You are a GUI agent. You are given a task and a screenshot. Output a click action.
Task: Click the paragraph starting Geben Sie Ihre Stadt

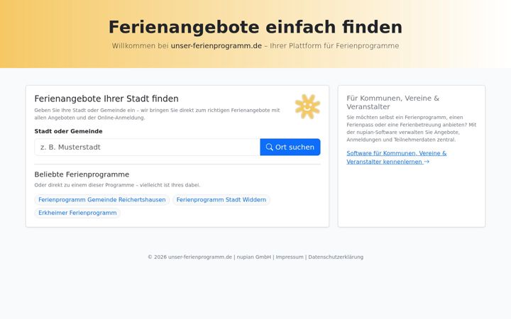pos(157,114)
